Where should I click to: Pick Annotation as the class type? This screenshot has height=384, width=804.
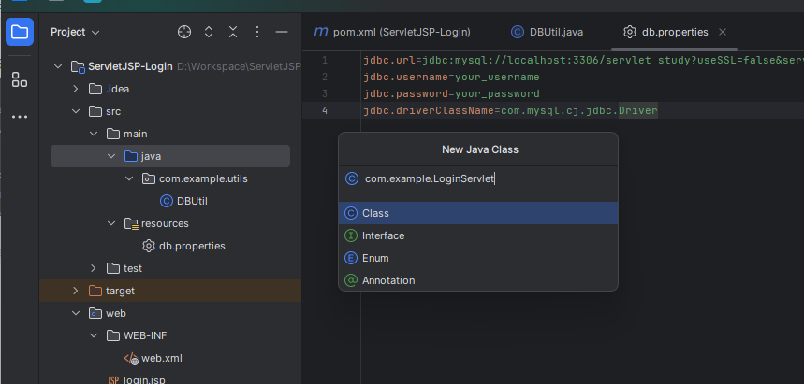[387, 280]
